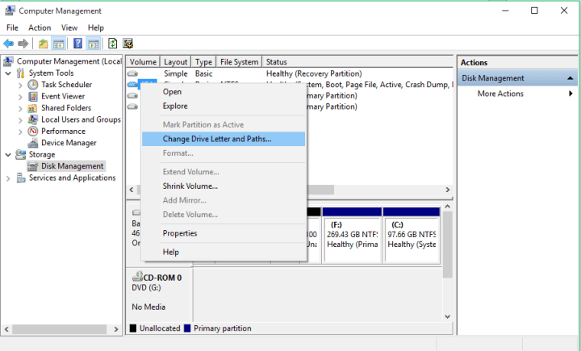This screenshot has width=581, height=351.
Task: Expand the Services and Applications node
Action: [8, 178]
